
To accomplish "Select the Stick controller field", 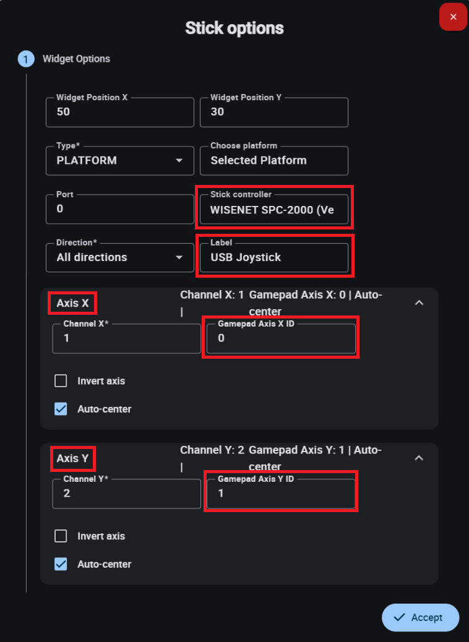I will [x=273, y=210].
